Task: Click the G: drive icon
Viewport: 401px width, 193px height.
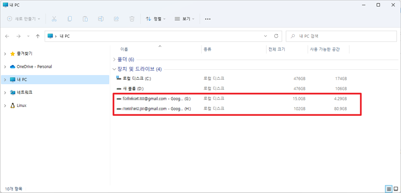Action: (x=118, y=99)
